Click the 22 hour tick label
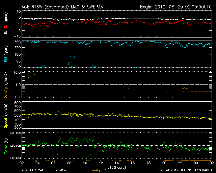Viewport: 216px width, 173px height. (180, 163)
